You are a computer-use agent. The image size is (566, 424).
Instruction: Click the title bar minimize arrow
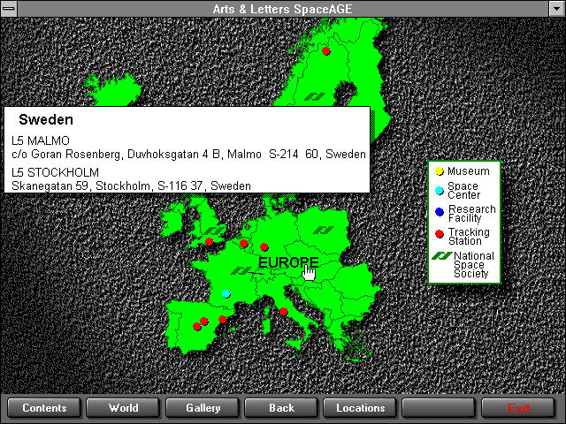pos(556,9)
